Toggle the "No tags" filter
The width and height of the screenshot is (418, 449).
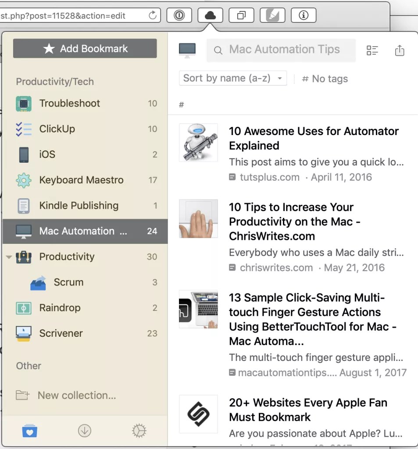pyautogui.click(x=325, y=78)
